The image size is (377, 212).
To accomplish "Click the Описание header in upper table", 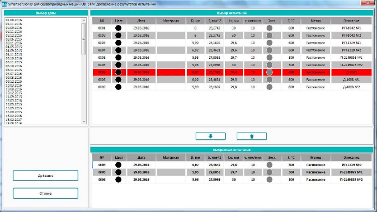I will coord(351,21).
